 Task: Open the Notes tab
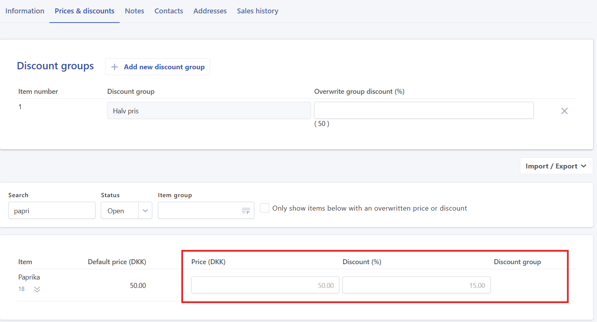[134, 11]
